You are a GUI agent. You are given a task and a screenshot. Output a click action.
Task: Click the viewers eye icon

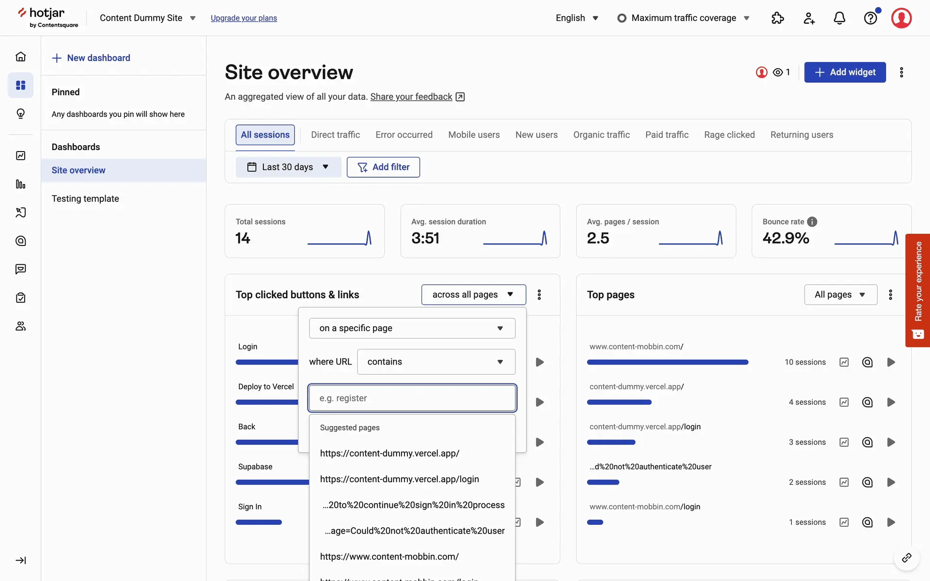coord(778,72)
